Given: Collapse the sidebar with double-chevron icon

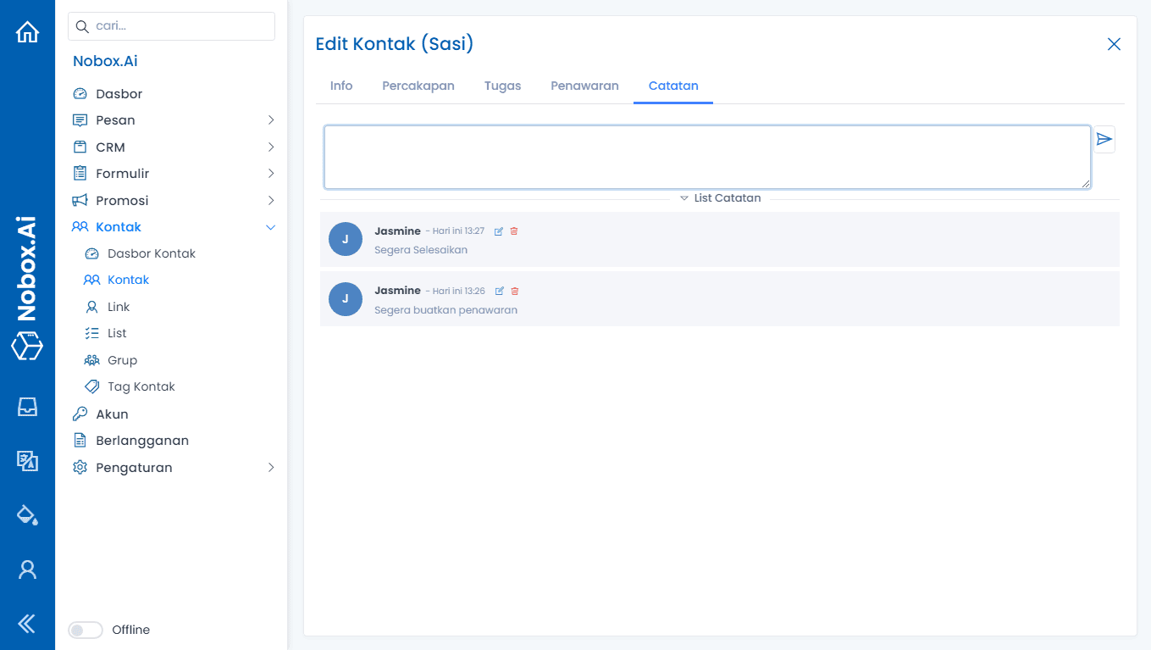Looking at the screenshot, I should pos(27,623).
